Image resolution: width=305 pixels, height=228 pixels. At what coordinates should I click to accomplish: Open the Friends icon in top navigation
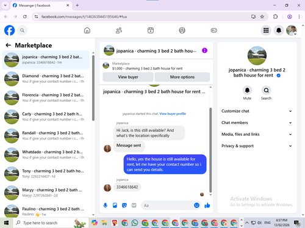pyautogui.click(x=119, y=30)
